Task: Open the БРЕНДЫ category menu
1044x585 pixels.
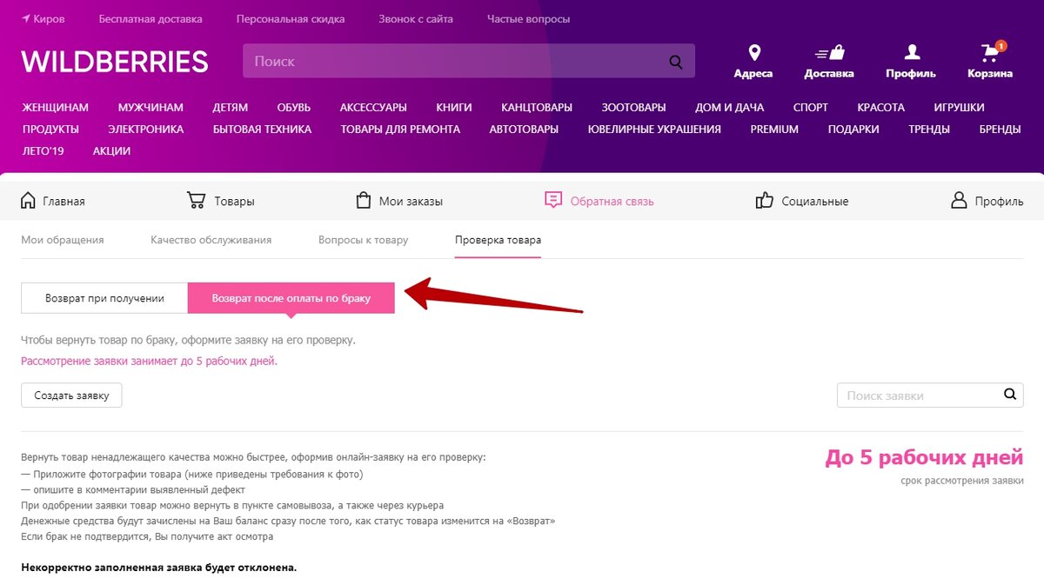Action: pyautogui.click(x=1000, y=130)
